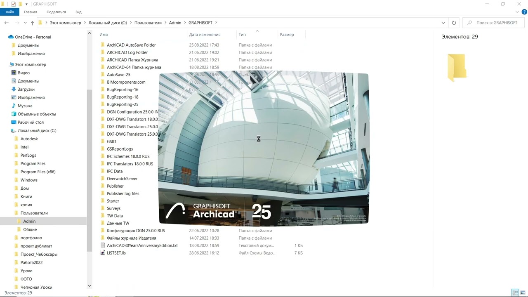Image resolution: width=528 pixels, height=297 pixels.
Task: Go up one folder level
Action: point(32,23)
